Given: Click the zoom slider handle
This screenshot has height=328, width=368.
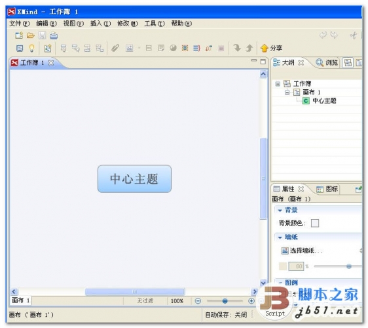Looking at the screenshot, I should point(225,301).
